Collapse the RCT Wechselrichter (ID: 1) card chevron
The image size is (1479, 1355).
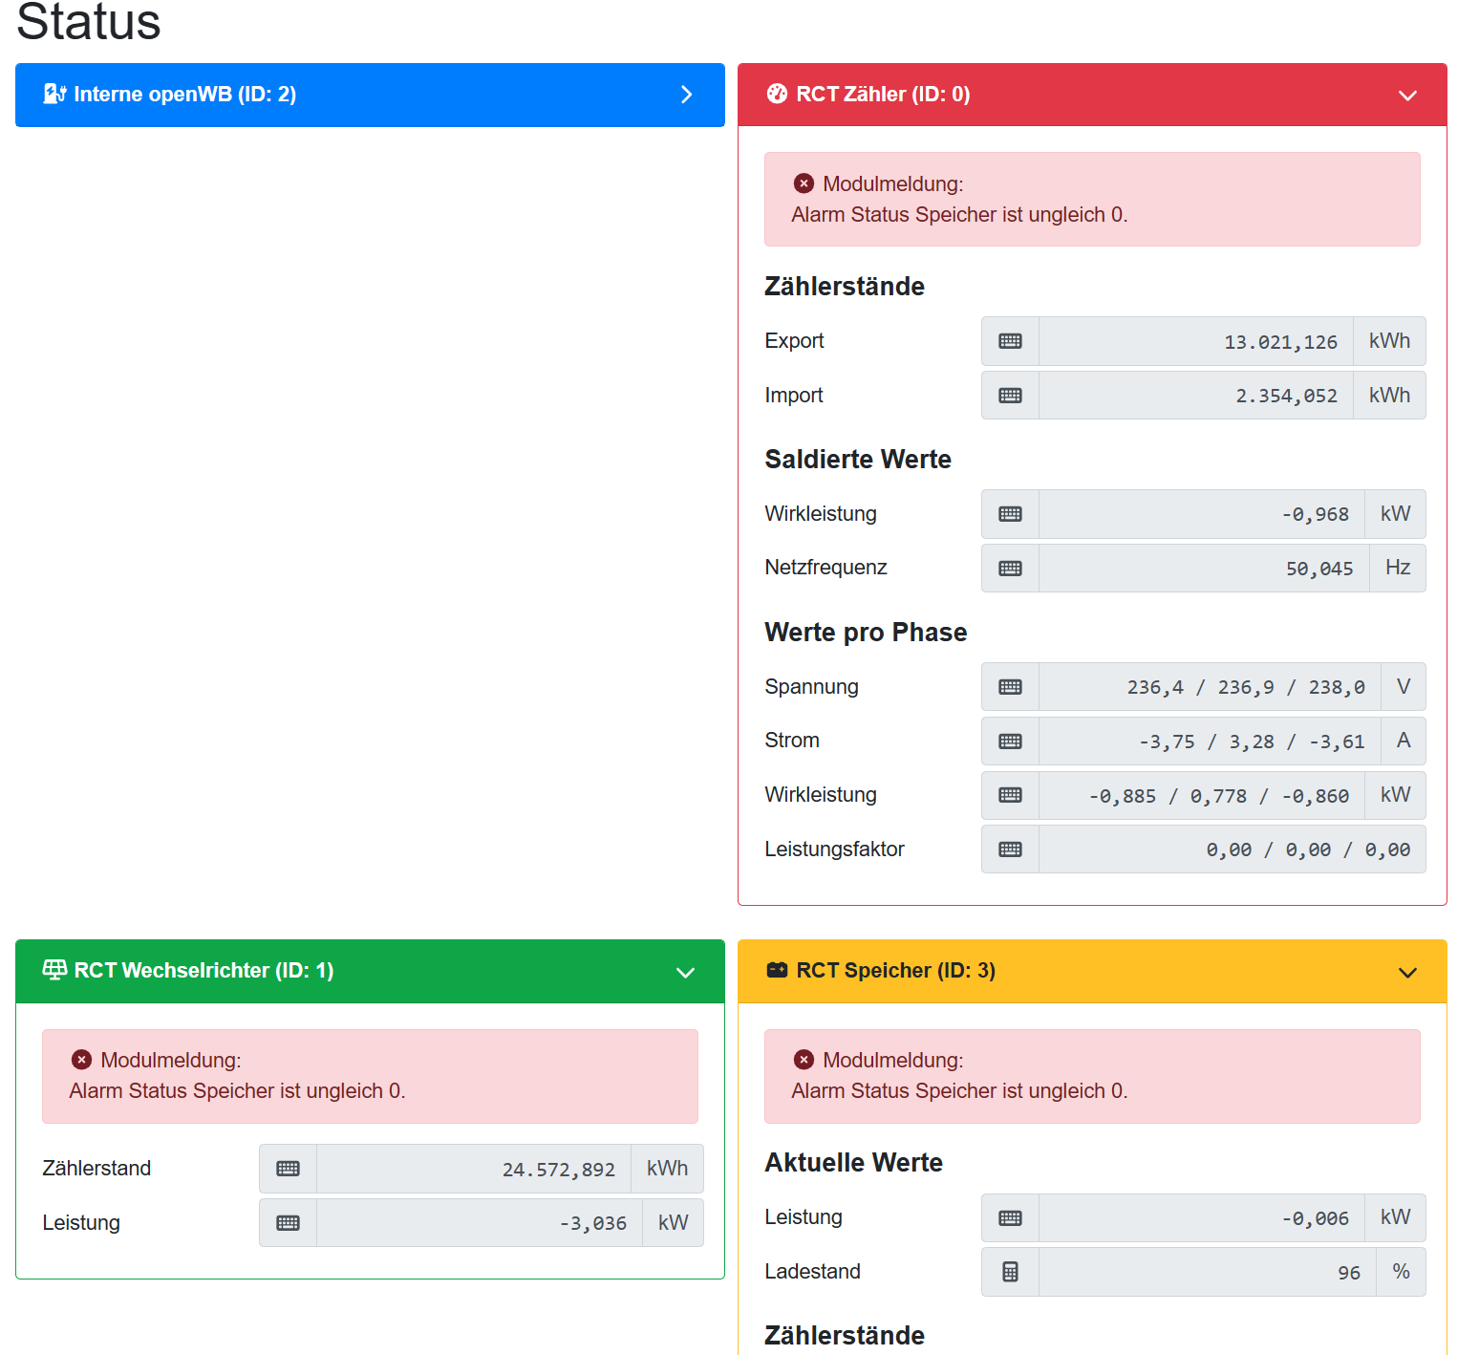point(685,973)
